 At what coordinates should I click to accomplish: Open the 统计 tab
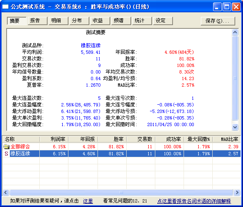click(142, 21)
